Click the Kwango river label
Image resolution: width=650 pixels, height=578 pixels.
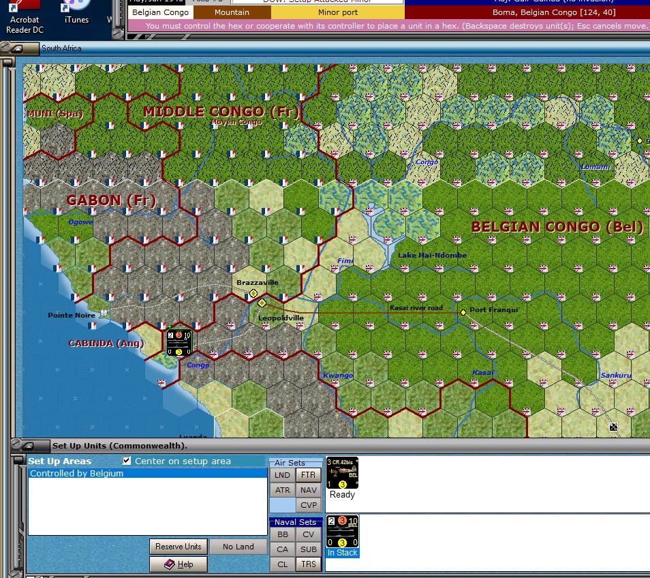[338, 376]
